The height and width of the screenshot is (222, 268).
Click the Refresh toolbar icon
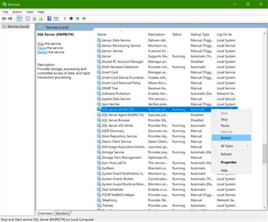tap(34, 19)
